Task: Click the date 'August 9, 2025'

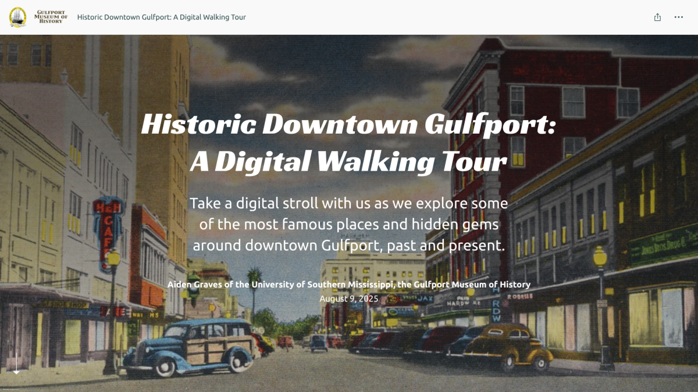Action: coord(349,299)
